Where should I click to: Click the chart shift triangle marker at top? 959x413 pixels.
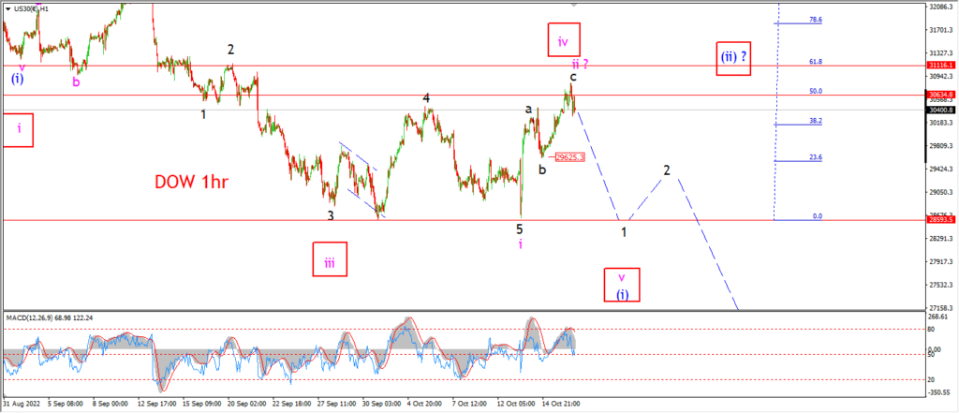coord(574,5)
